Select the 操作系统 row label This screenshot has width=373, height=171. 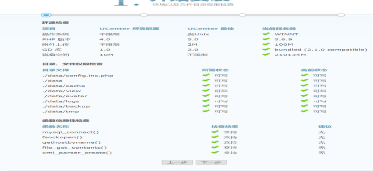(56, 34)
